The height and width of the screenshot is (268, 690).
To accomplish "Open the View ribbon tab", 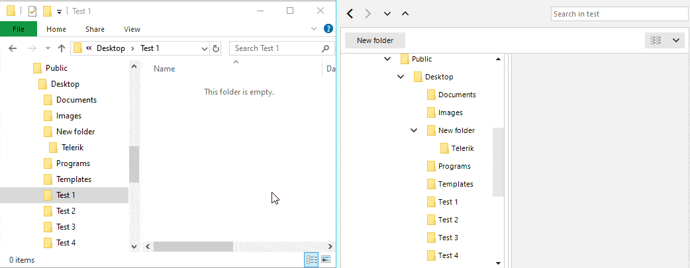I will 132,29.
